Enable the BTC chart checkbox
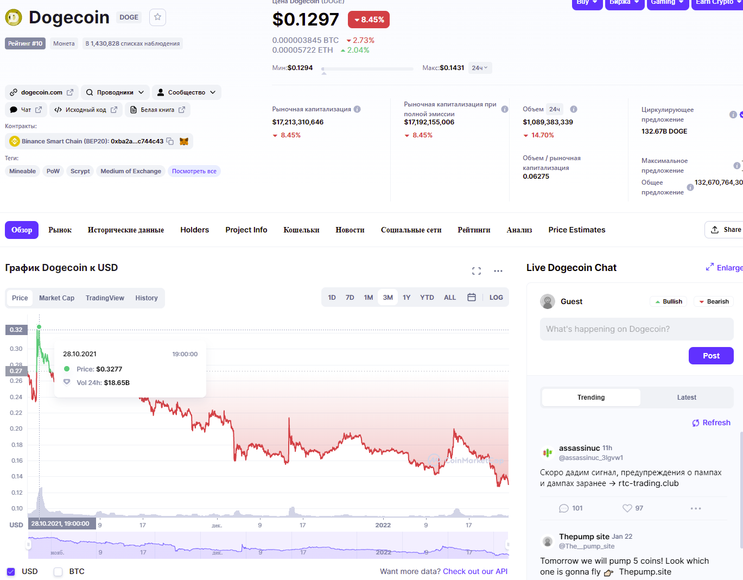The width and height of the screenshot is (743, 580). point(59,571)
